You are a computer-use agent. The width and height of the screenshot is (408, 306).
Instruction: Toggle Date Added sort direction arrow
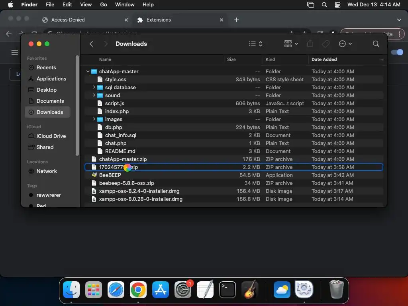(x=382, y=60)
